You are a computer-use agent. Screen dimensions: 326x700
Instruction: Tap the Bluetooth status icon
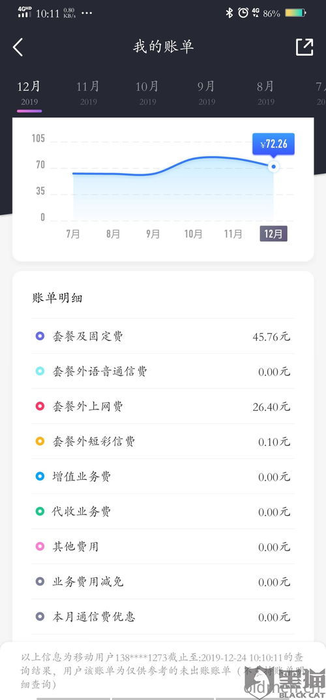230,13
